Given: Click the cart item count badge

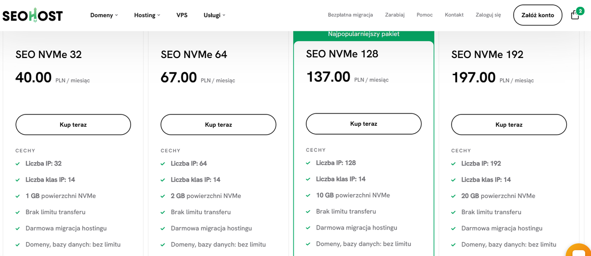Looking at the screenshot, I should (x=580, y=11).
